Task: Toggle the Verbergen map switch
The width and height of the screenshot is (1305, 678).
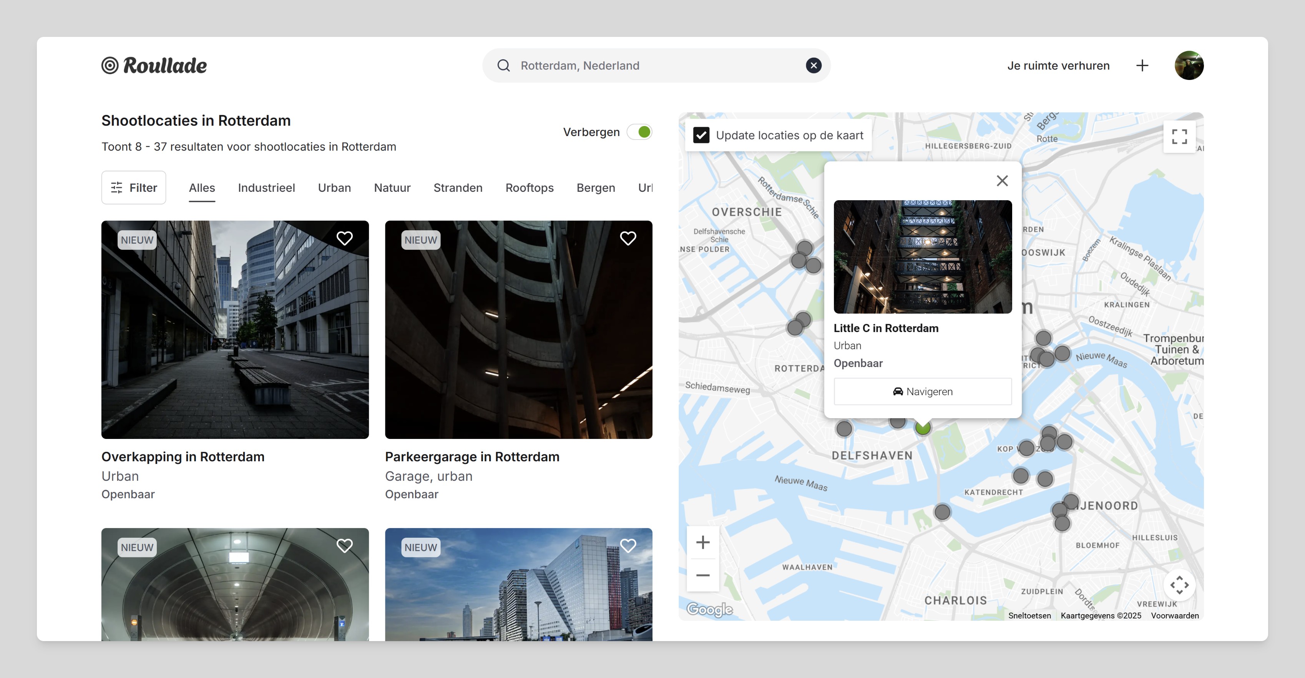Action: click(x=639, y=132)
